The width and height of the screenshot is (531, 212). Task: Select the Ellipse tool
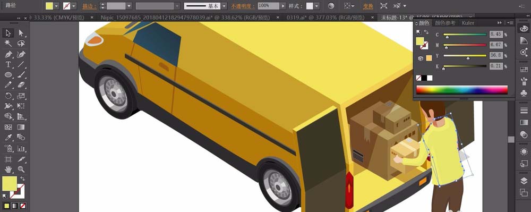(x=8, y=75)
